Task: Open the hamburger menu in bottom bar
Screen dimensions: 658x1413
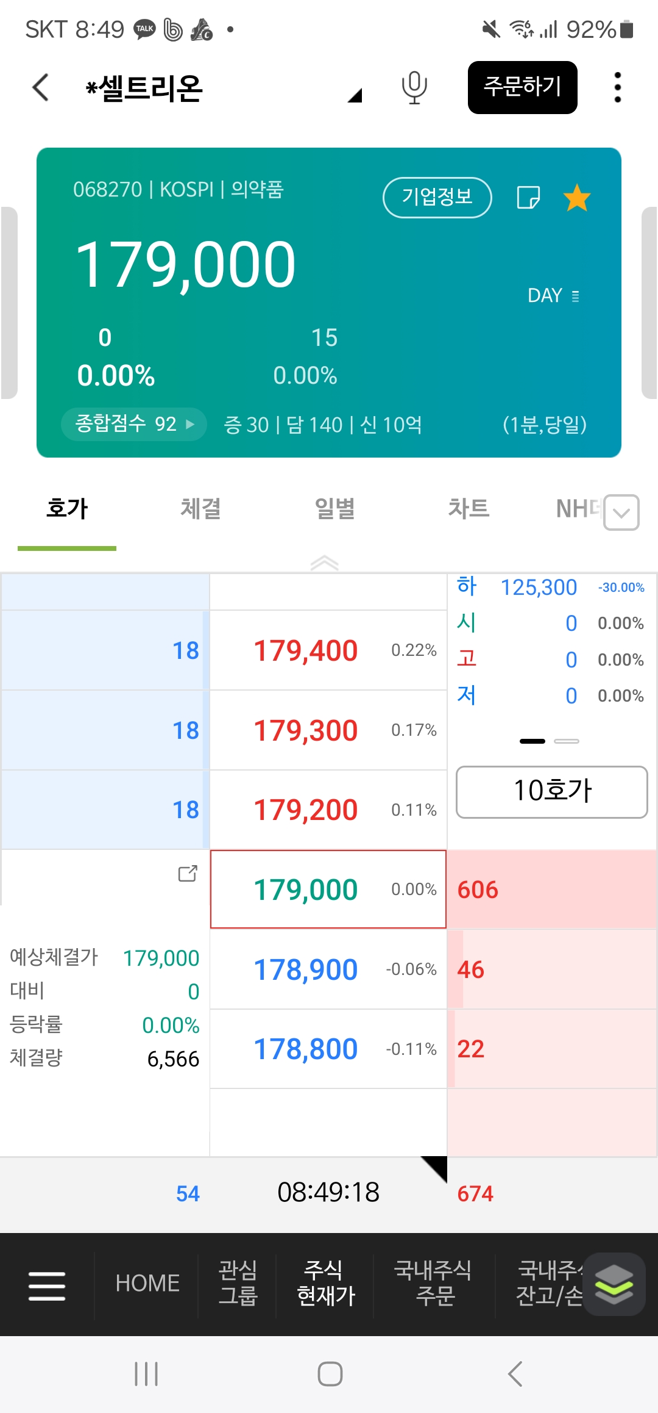Action: pyautogui.click(x=47, y=1285)
